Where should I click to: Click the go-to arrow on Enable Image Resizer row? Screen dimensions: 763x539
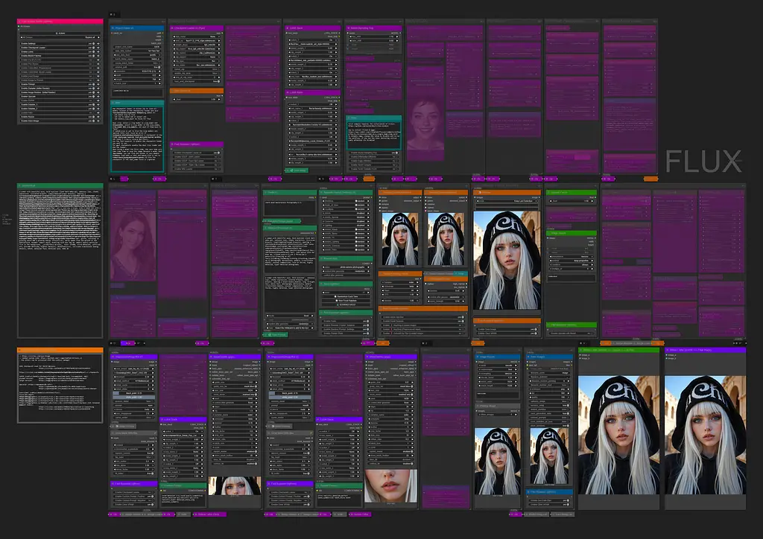click(x=98, y=92)
